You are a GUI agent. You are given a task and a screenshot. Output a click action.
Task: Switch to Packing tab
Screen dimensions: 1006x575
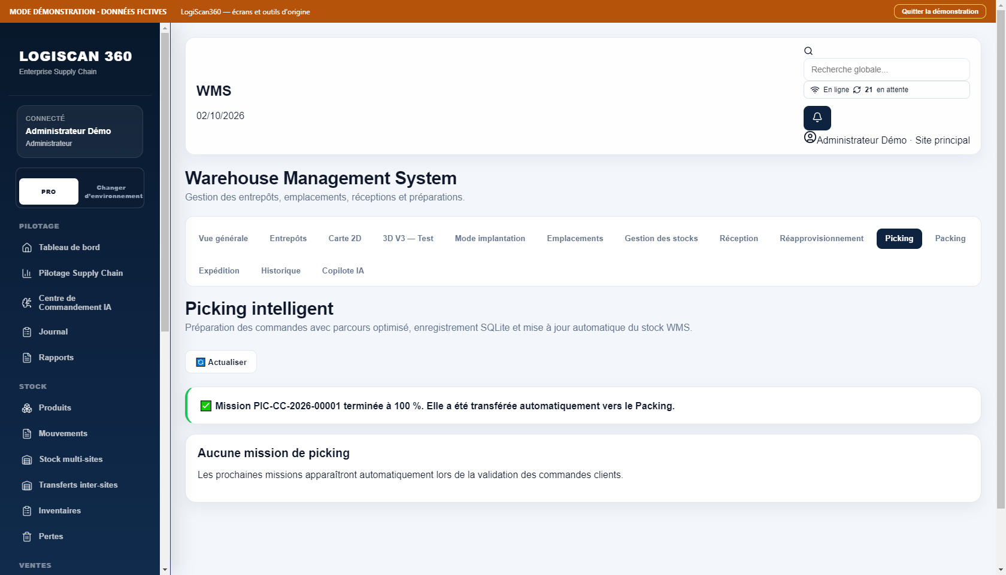coord(950,238)
